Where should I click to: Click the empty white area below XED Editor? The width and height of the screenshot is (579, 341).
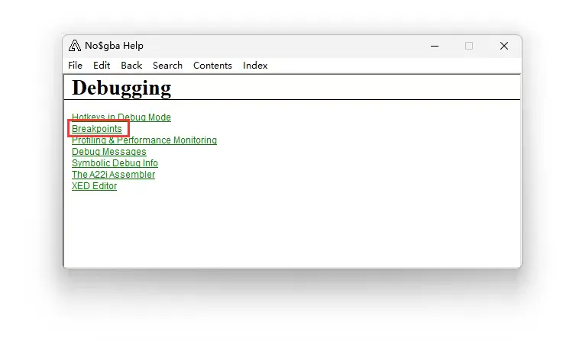coord(290,229)
